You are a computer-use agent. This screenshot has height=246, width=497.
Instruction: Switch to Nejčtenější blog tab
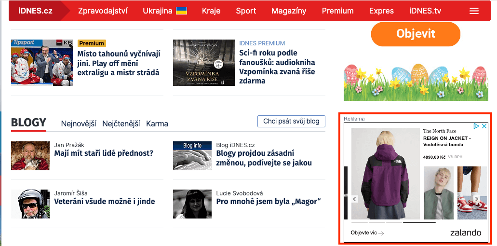tap(121, 123)
